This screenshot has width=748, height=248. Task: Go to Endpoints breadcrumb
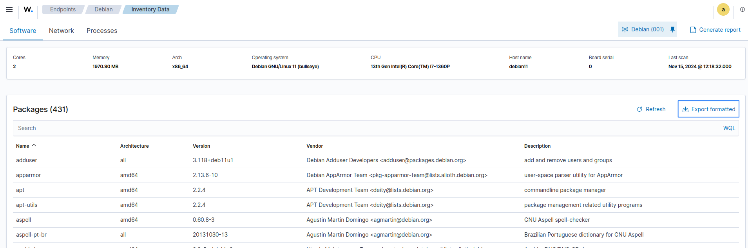[63, 9]
